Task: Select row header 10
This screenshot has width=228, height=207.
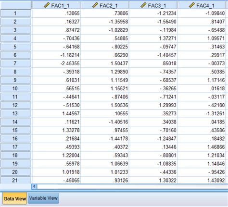Action: point(15,88)
